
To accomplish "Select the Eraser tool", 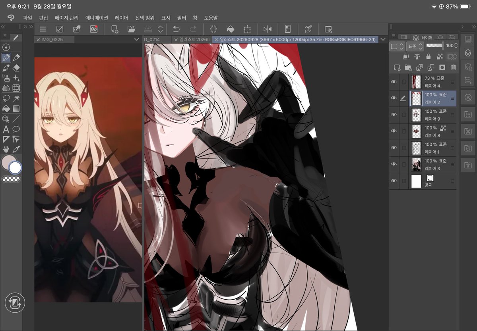I will pos(16,68).
